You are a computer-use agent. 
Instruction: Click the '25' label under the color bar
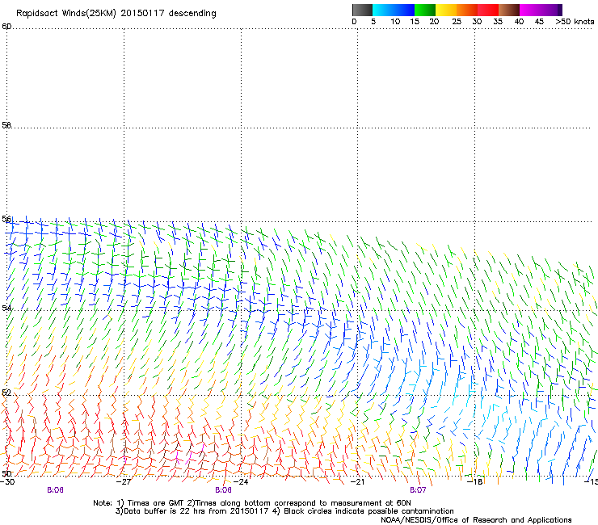click(457, 22)
